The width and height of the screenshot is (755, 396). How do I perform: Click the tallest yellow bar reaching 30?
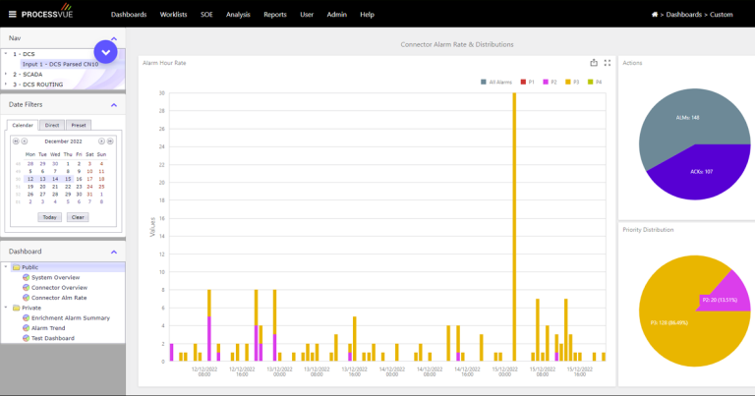514,227
